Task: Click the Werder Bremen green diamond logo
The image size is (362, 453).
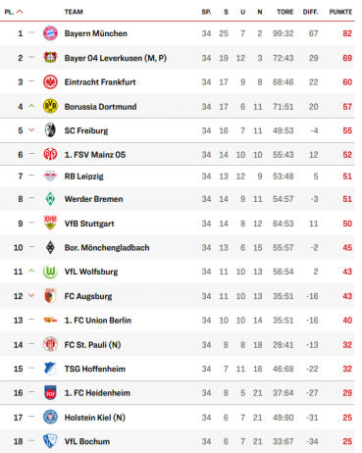Action: coord(50,199)
